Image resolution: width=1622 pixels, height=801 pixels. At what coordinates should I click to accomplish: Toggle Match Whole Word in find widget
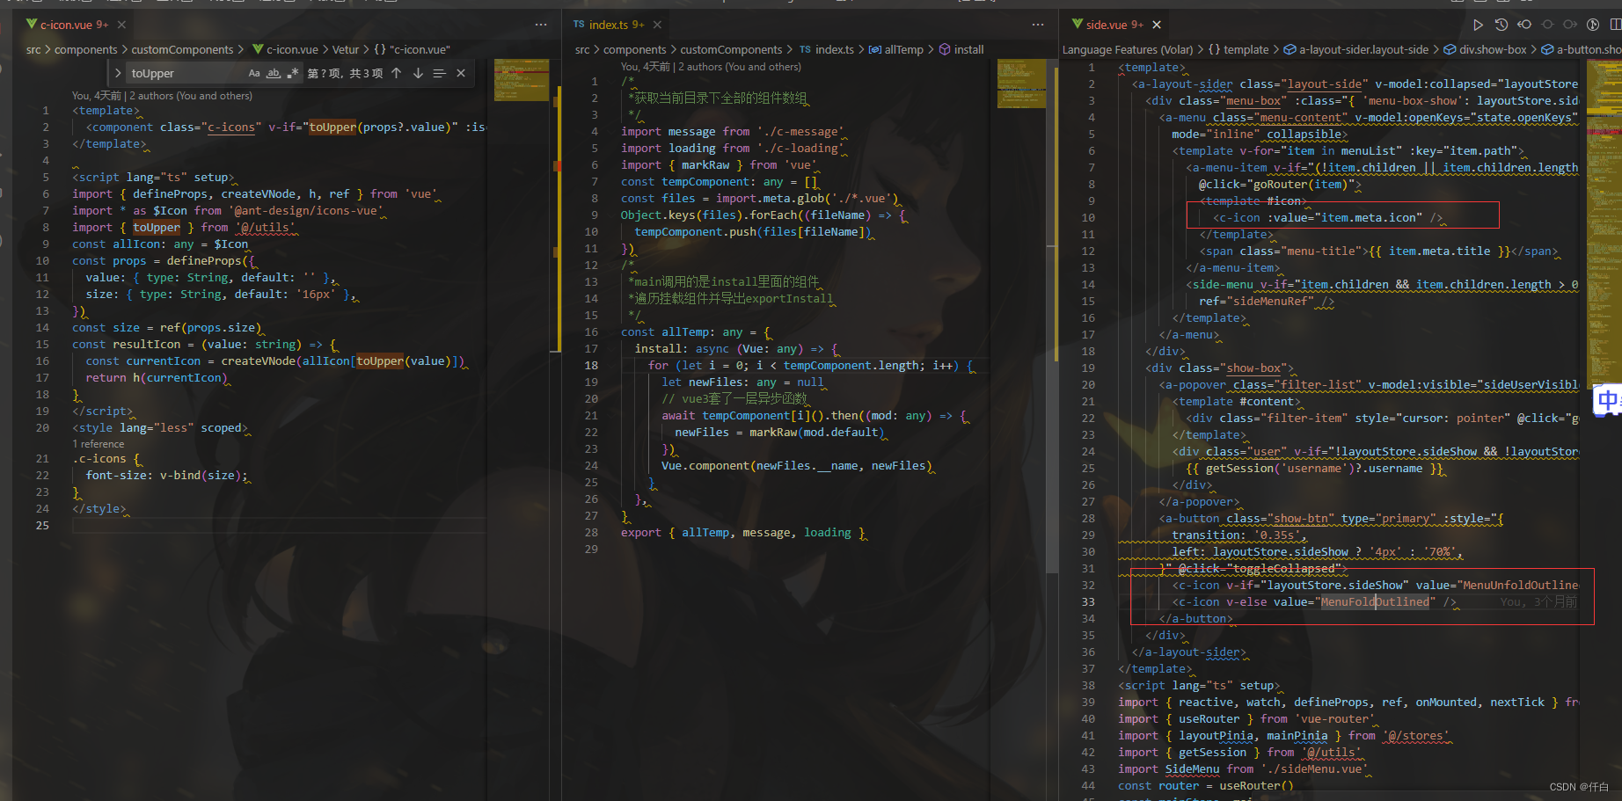274,73
